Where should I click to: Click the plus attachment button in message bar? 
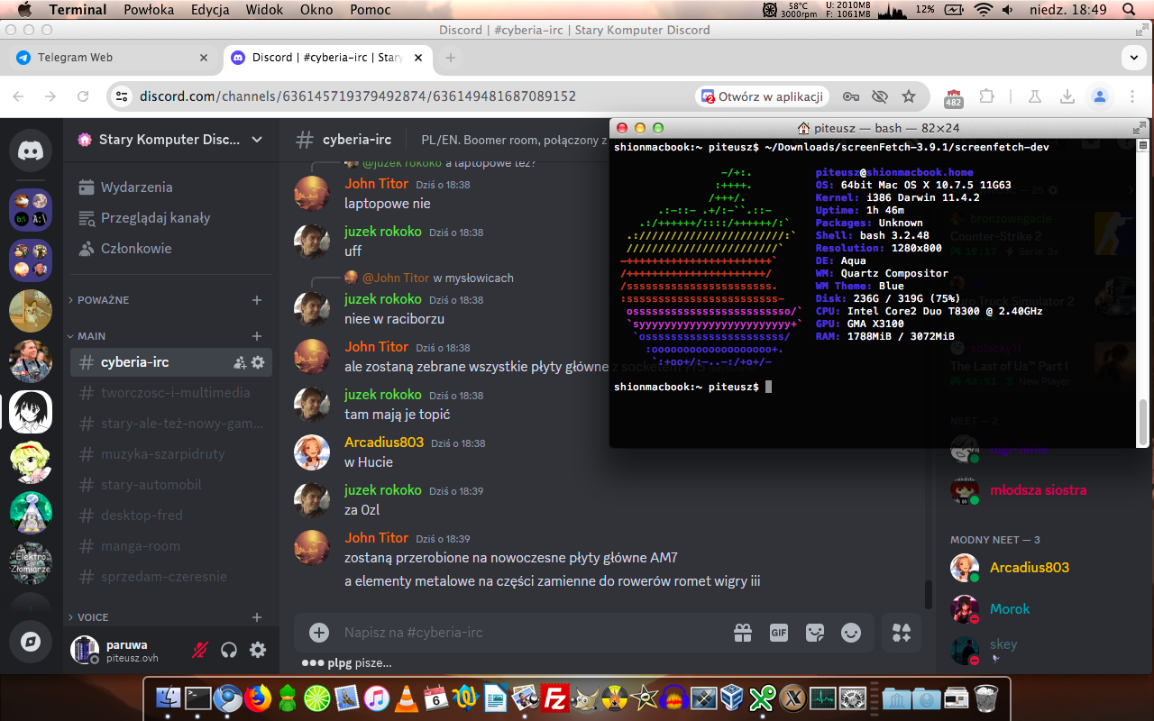pyautogui.click(x=319, y=633)
